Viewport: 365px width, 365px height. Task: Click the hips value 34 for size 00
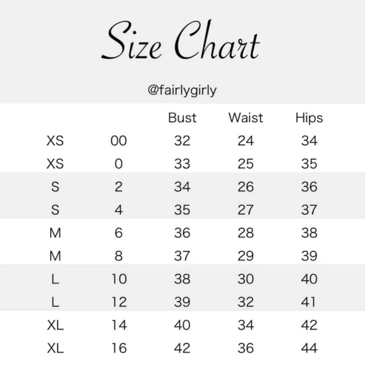coord(309,141)
